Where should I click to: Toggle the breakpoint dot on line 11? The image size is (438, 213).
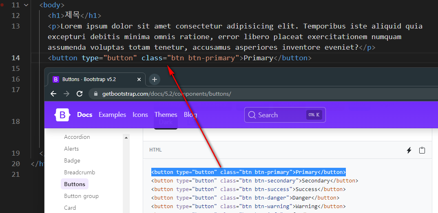tap(2, 5)
